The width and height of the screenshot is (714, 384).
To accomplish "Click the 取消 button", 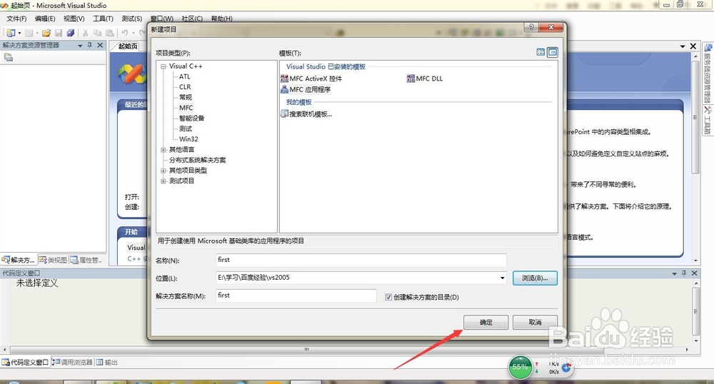I will (535, 322).
